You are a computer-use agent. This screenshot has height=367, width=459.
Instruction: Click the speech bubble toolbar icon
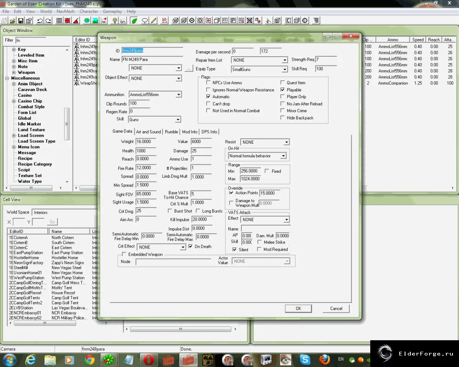[x=145, y=21]
